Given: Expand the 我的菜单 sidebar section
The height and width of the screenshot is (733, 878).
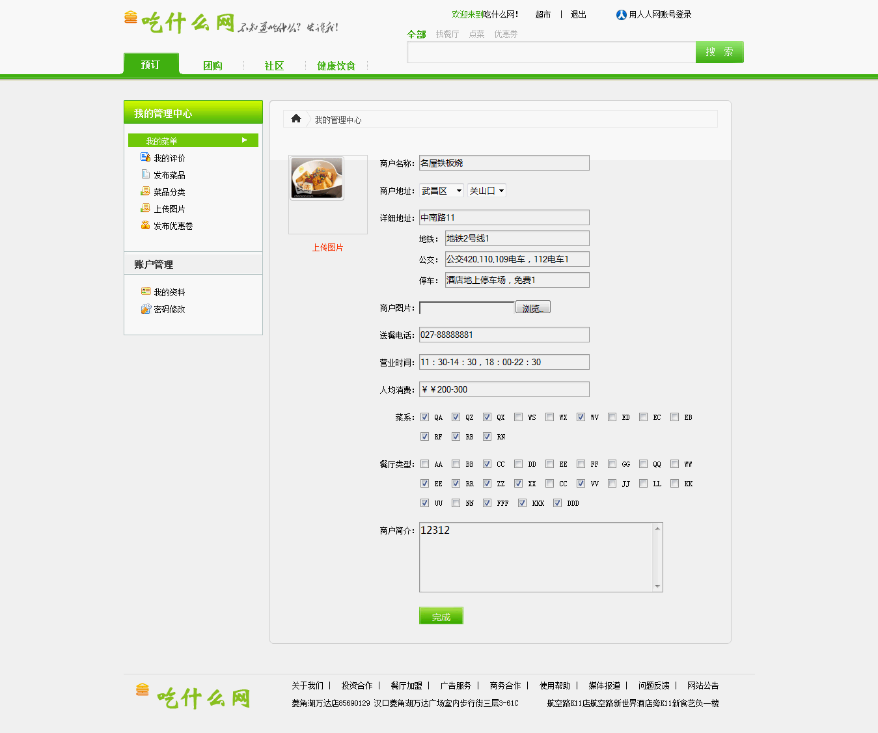Looking at the screenshot, I should [x=193, y=141].
